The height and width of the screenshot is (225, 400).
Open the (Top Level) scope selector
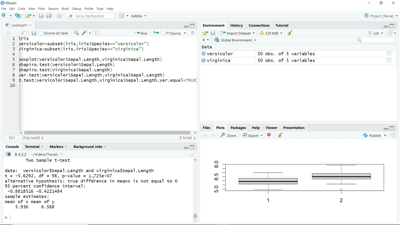tap(33, 138)
